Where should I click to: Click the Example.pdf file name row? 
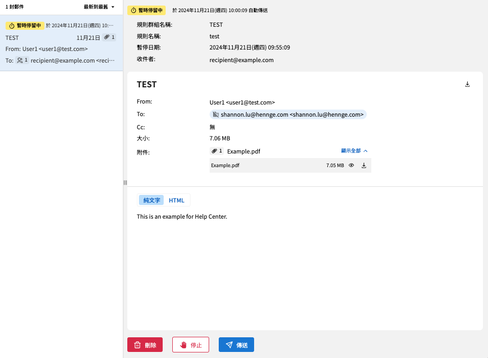(290, 165)
